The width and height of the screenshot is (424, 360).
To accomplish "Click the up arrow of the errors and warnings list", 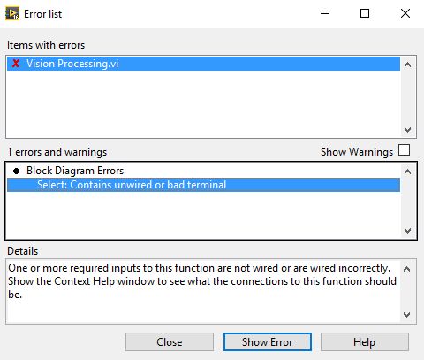I will pos(407,172).
